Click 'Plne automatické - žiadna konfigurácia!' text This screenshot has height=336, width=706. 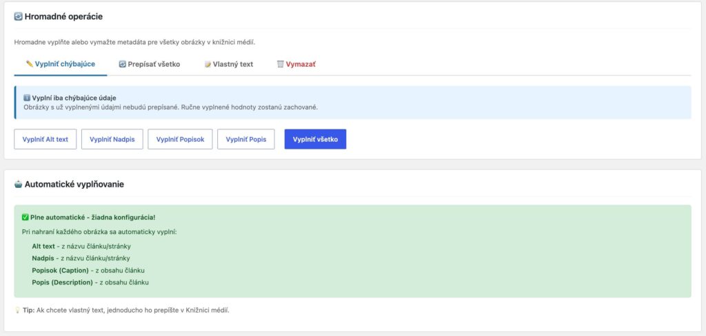pyautogui.click(x=93, y=218)
